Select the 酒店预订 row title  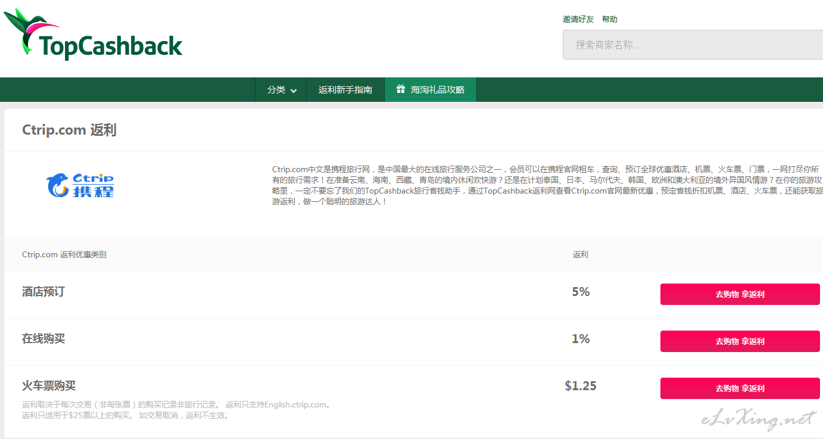[x=43, y=292]
